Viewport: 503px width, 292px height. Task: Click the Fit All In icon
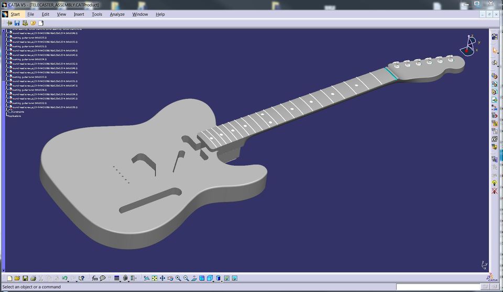coord(155,278)
